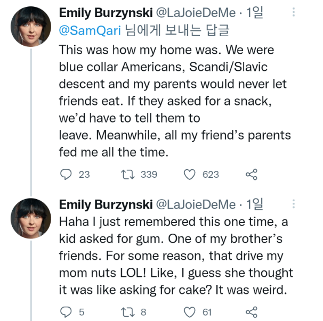
Task: Retweet the gum tweet with 8 retweets
Action: (x=128, y=312)
